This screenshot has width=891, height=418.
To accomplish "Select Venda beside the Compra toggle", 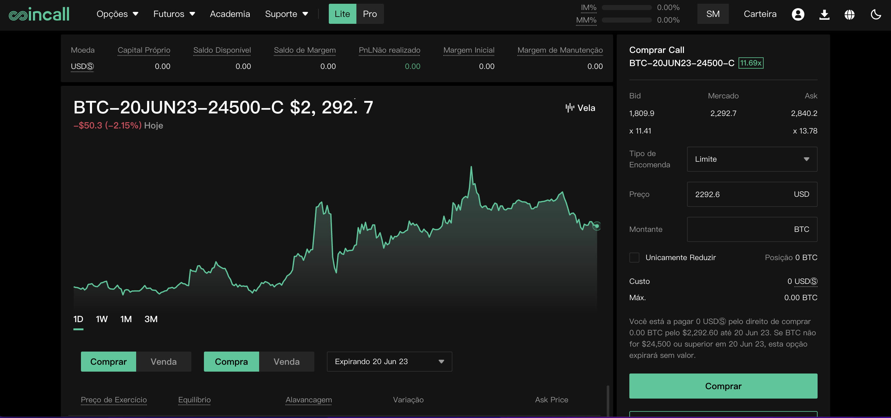I will click(x=286, y=361).
